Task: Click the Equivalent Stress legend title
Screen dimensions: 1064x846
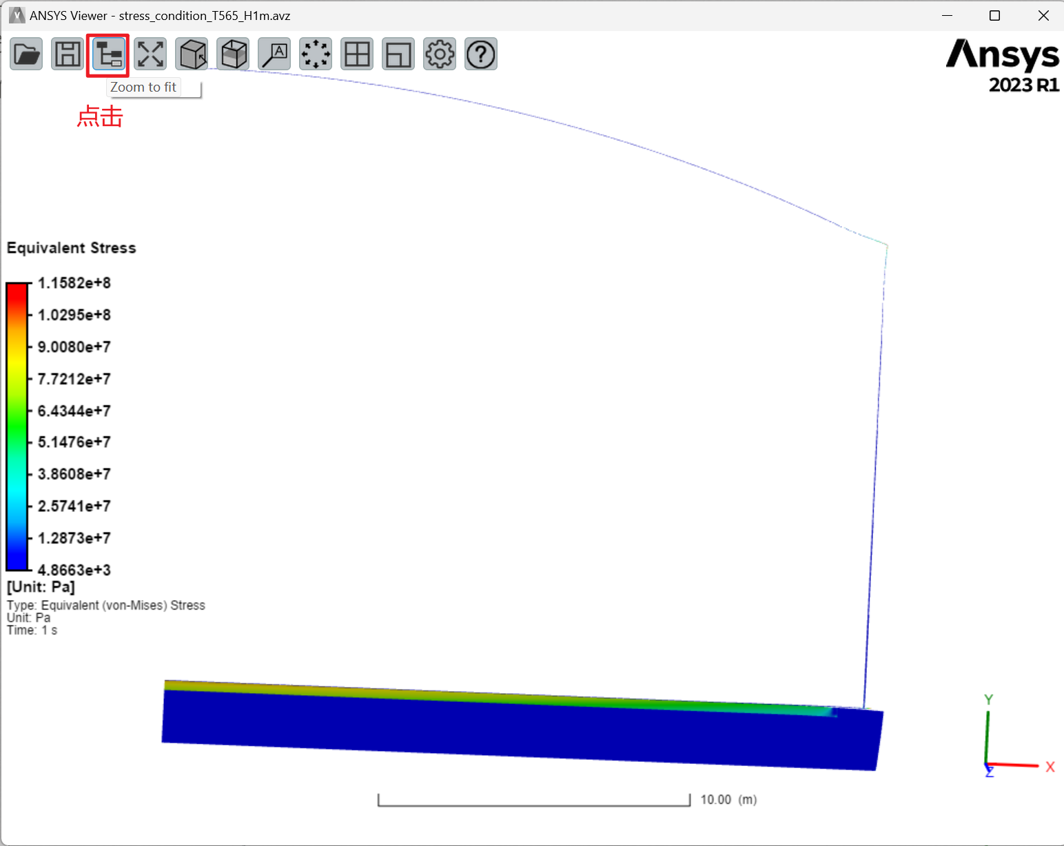Action: tap(72, 248)
